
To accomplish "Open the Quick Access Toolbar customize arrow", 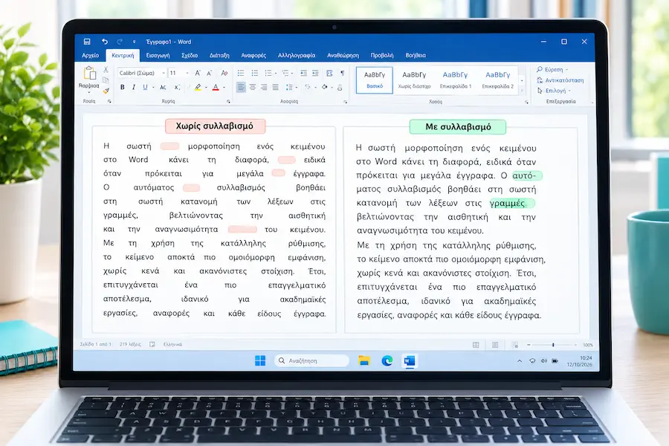I will click(x=134, y=42).
